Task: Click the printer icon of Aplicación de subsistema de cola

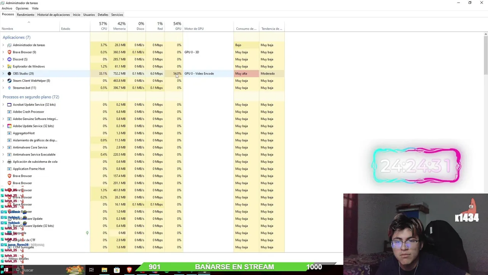Action: click(10, 162)
